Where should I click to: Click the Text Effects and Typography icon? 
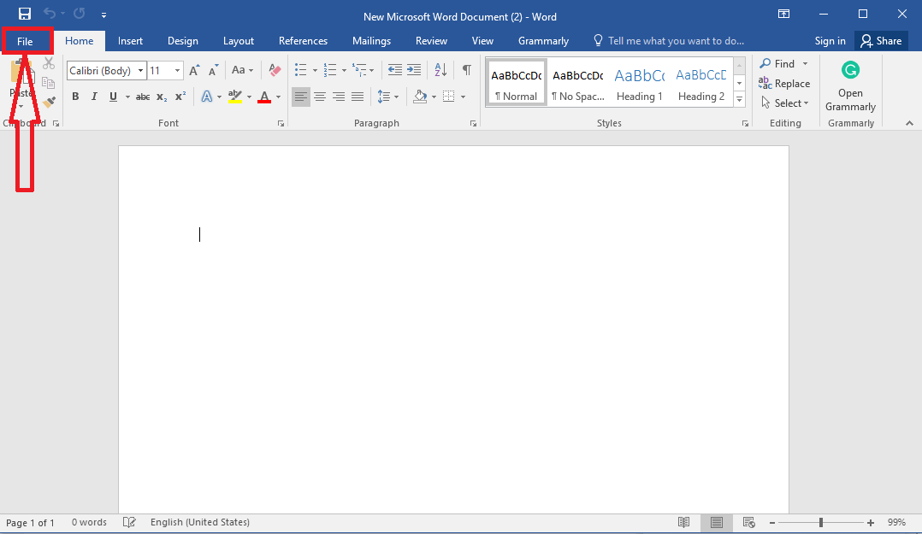(x=206, y=97)
